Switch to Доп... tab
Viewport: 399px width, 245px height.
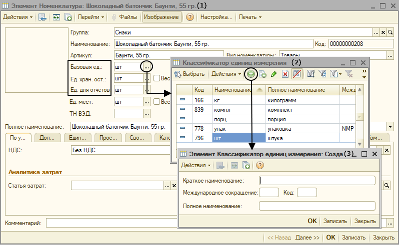47,138
